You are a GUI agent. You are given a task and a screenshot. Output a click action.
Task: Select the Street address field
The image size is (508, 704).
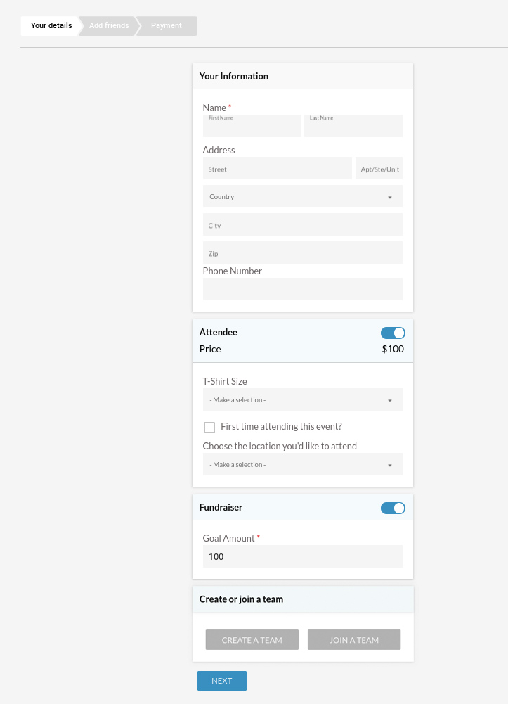coord(278,168)
